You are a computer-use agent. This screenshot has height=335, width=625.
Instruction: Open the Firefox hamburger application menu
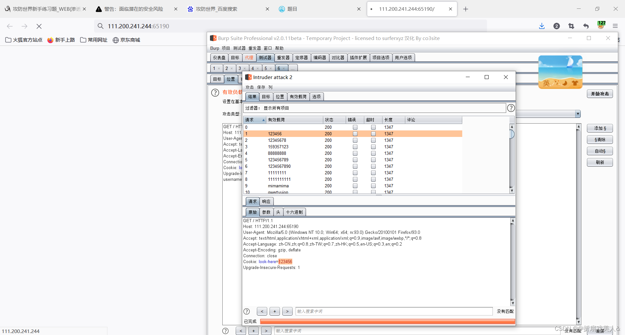[615, 26]
